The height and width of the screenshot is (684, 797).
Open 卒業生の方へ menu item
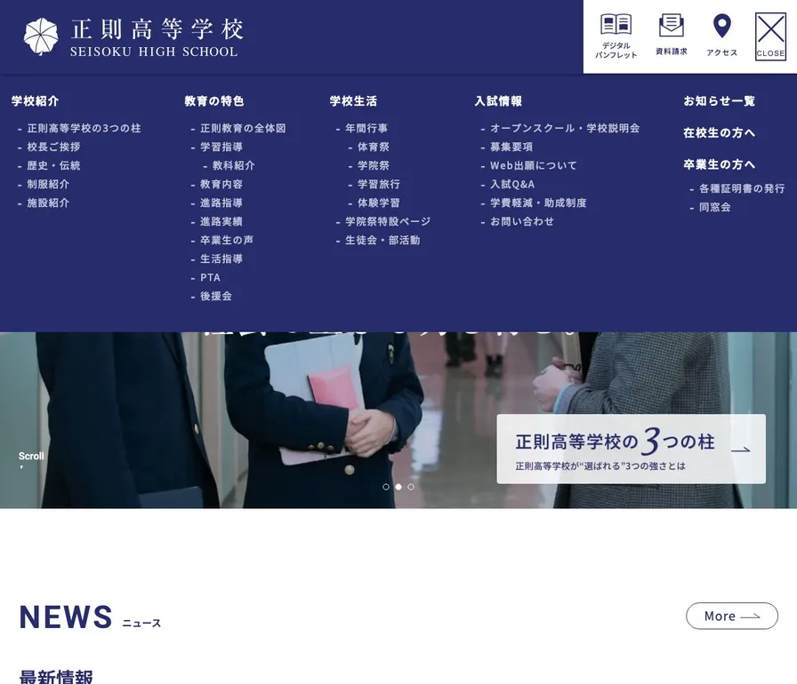click(x=719, y=164)
